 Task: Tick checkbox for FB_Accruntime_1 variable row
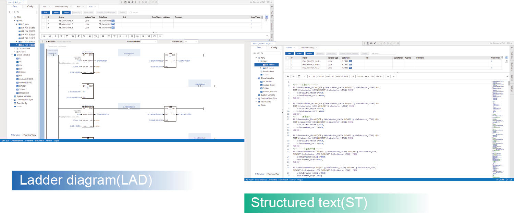44,21
